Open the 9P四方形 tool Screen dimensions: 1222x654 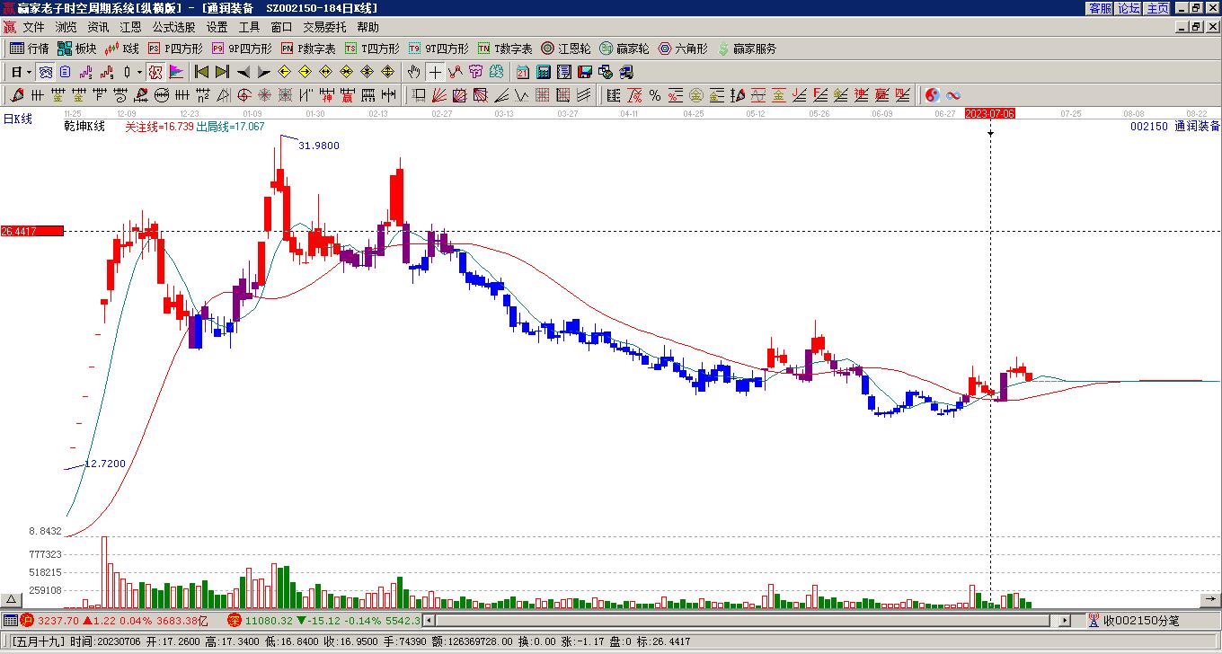pyautogui.click(x=242, y=49)
